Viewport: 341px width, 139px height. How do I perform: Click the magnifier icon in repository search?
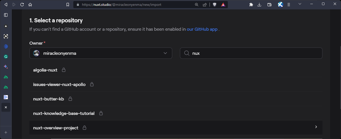(x=187, y=53)
